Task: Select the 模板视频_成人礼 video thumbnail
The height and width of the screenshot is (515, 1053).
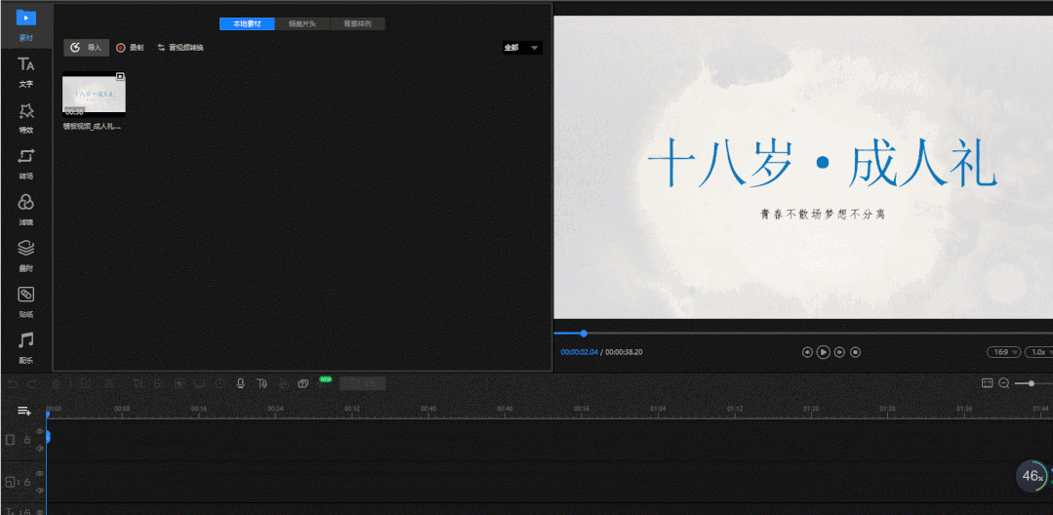Action: coord(94,94)
